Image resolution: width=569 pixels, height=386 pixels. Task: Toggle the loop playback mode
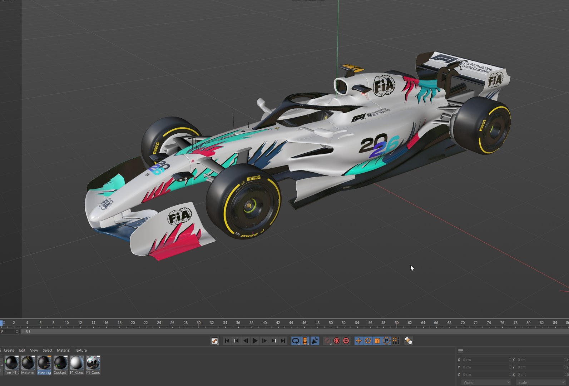pyautogui.click(x=296, y=341)
